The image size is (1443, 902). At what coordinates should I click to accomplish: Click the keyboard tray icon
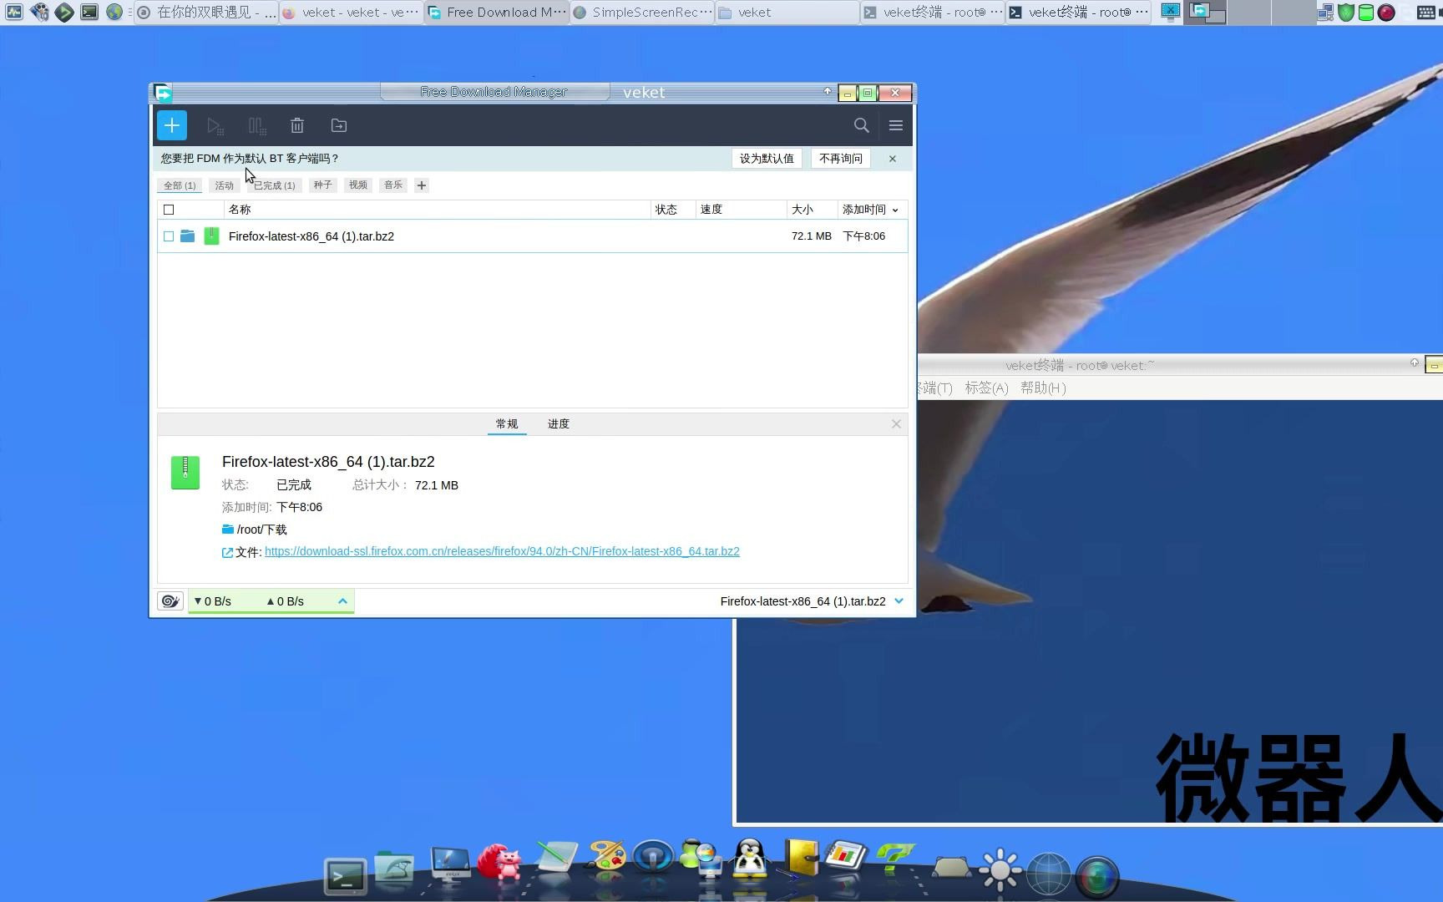(1426, 13)
